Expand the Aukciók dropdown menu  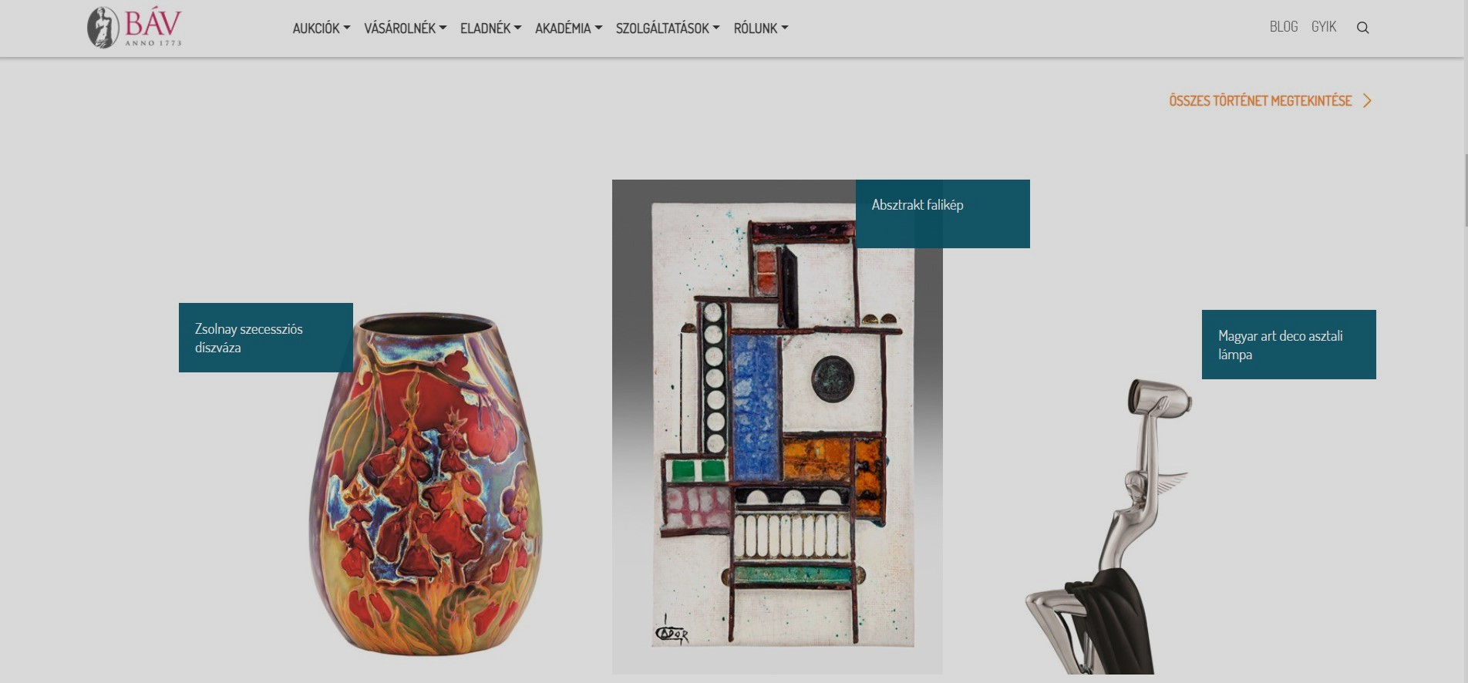[x=322, y=28]
